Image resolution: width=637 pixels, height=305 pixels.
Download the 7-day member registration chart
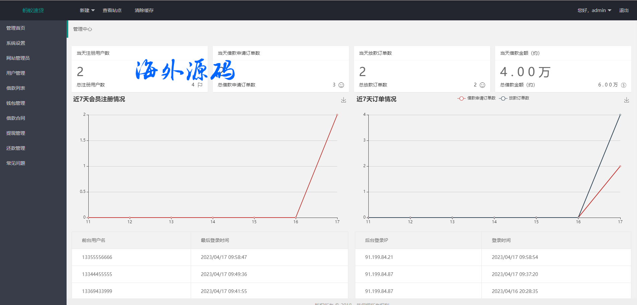(x=343, y=100)
